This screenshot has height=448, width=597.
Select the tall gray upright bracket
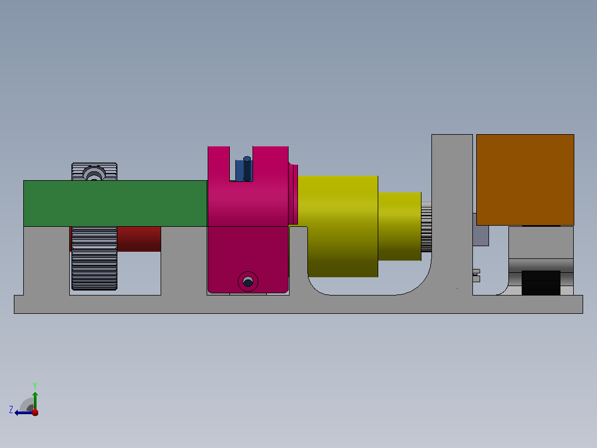pos(452,214)
